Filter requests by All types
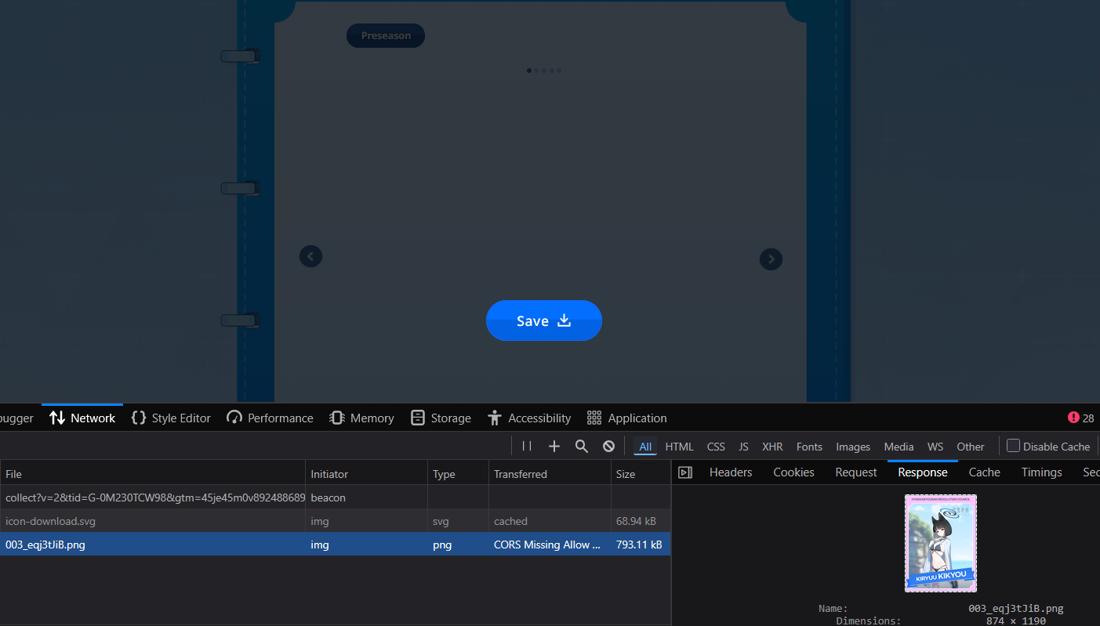The image size is (1100, 626). pyautogui.click(x=645, y=447)
